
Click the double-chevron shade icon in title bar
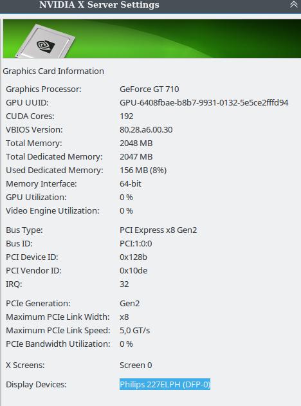click(x=294, y=5)
